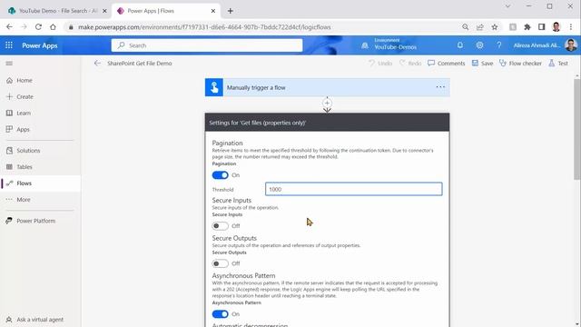This screenshot has width=581, height=327.
Task: Insert a new step with plus button
Action: click(327, 103)
